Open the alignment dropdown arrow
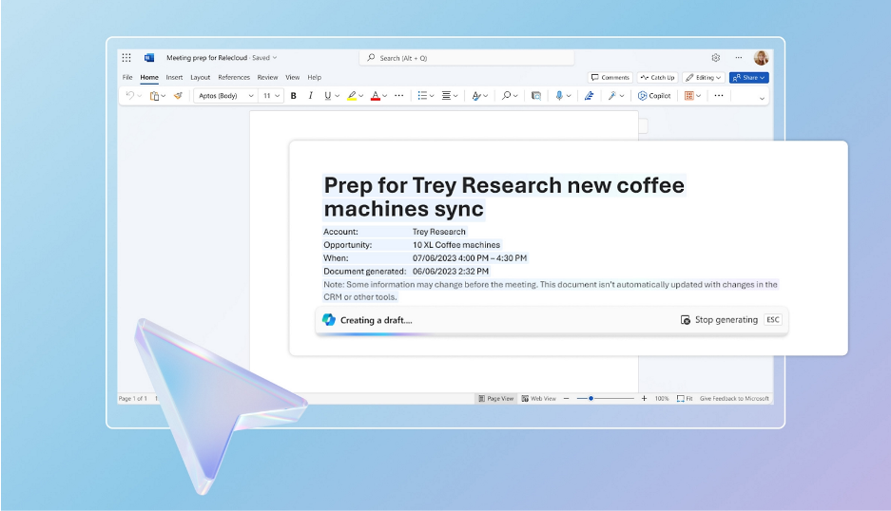The image size is (891, 511). coord(455,96)
